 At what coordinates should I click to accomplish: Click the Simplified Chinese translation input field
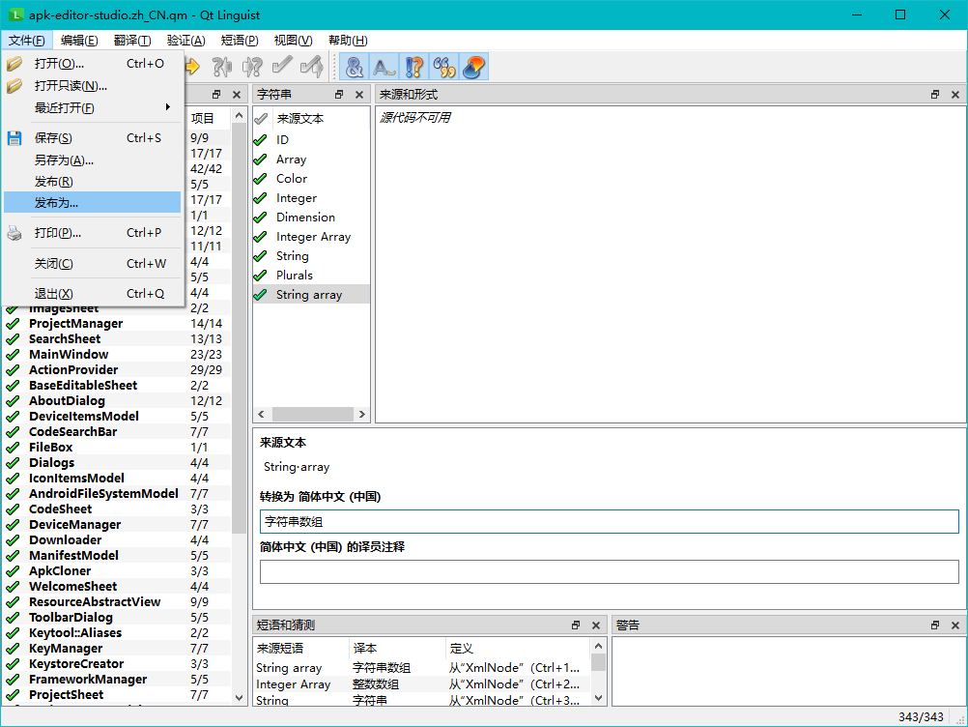coord(610,522)
